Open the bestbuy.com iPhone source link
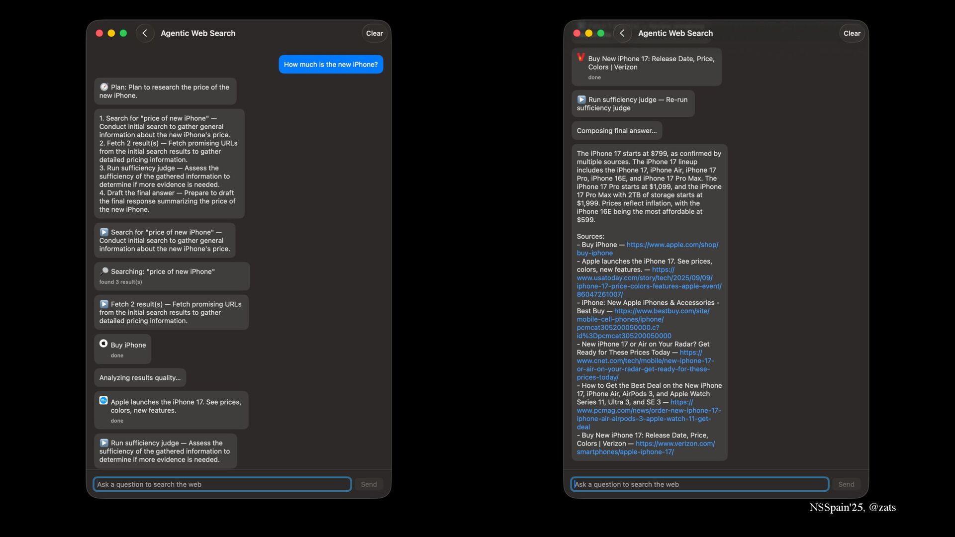 (x=662, y=311)
